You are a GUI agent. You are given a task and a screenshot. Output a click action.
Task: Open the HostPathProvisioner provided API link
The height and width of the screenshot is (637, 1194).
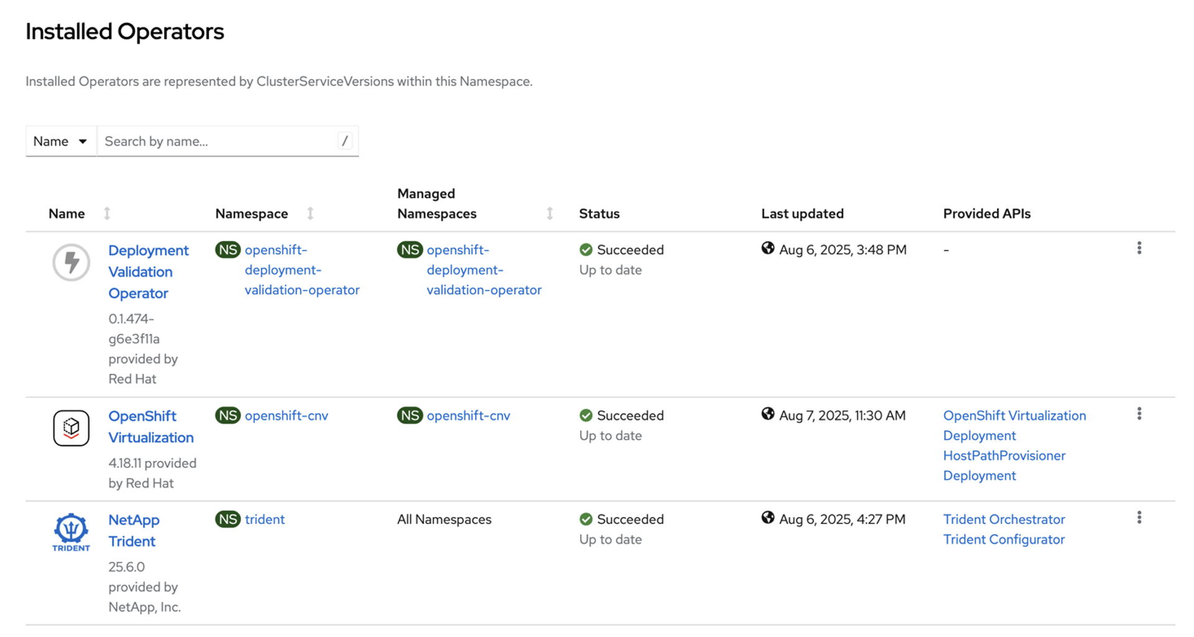[1003, 455]
